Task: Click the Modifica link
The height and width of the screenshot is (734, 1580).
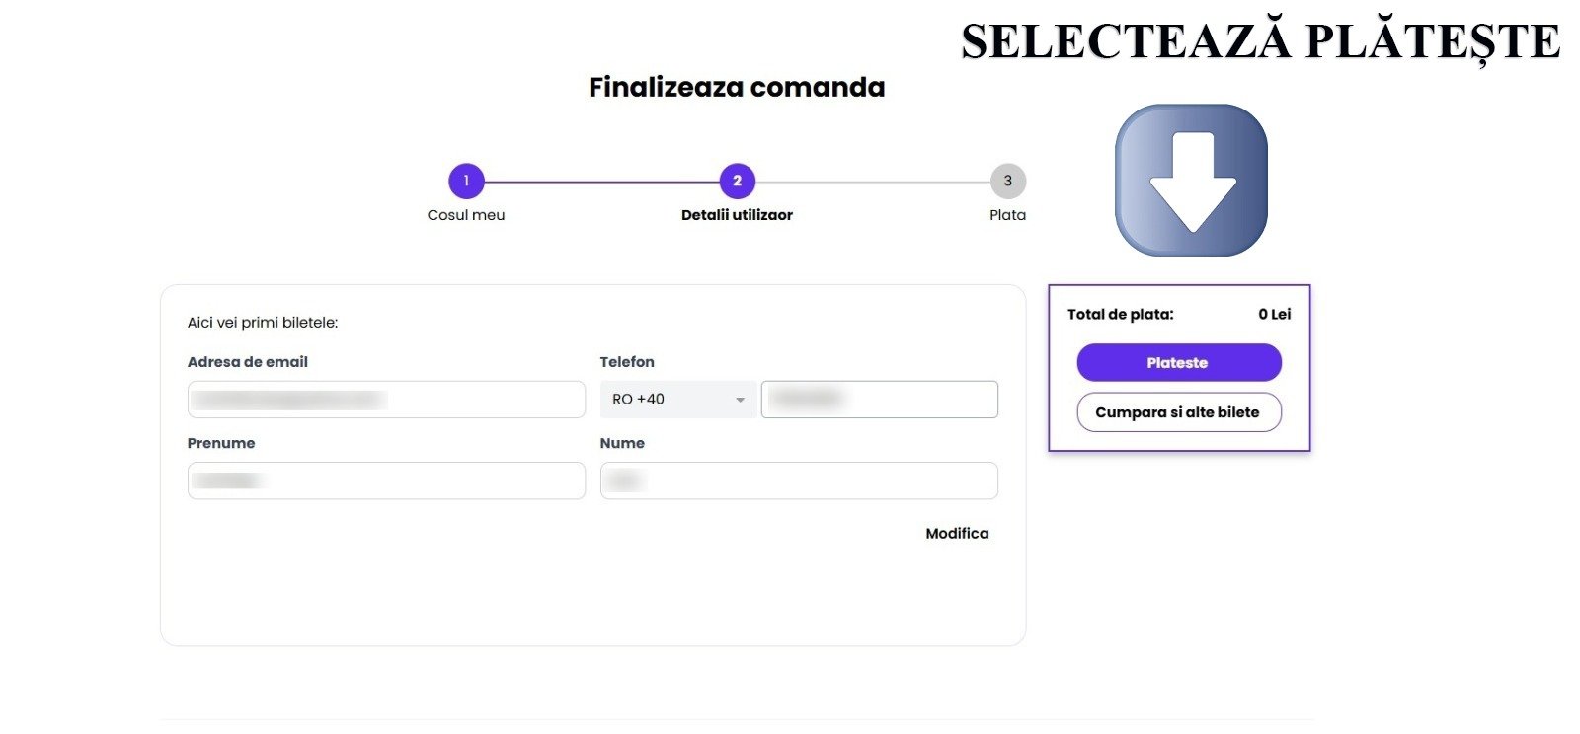Action: click(x=957, y=534)
